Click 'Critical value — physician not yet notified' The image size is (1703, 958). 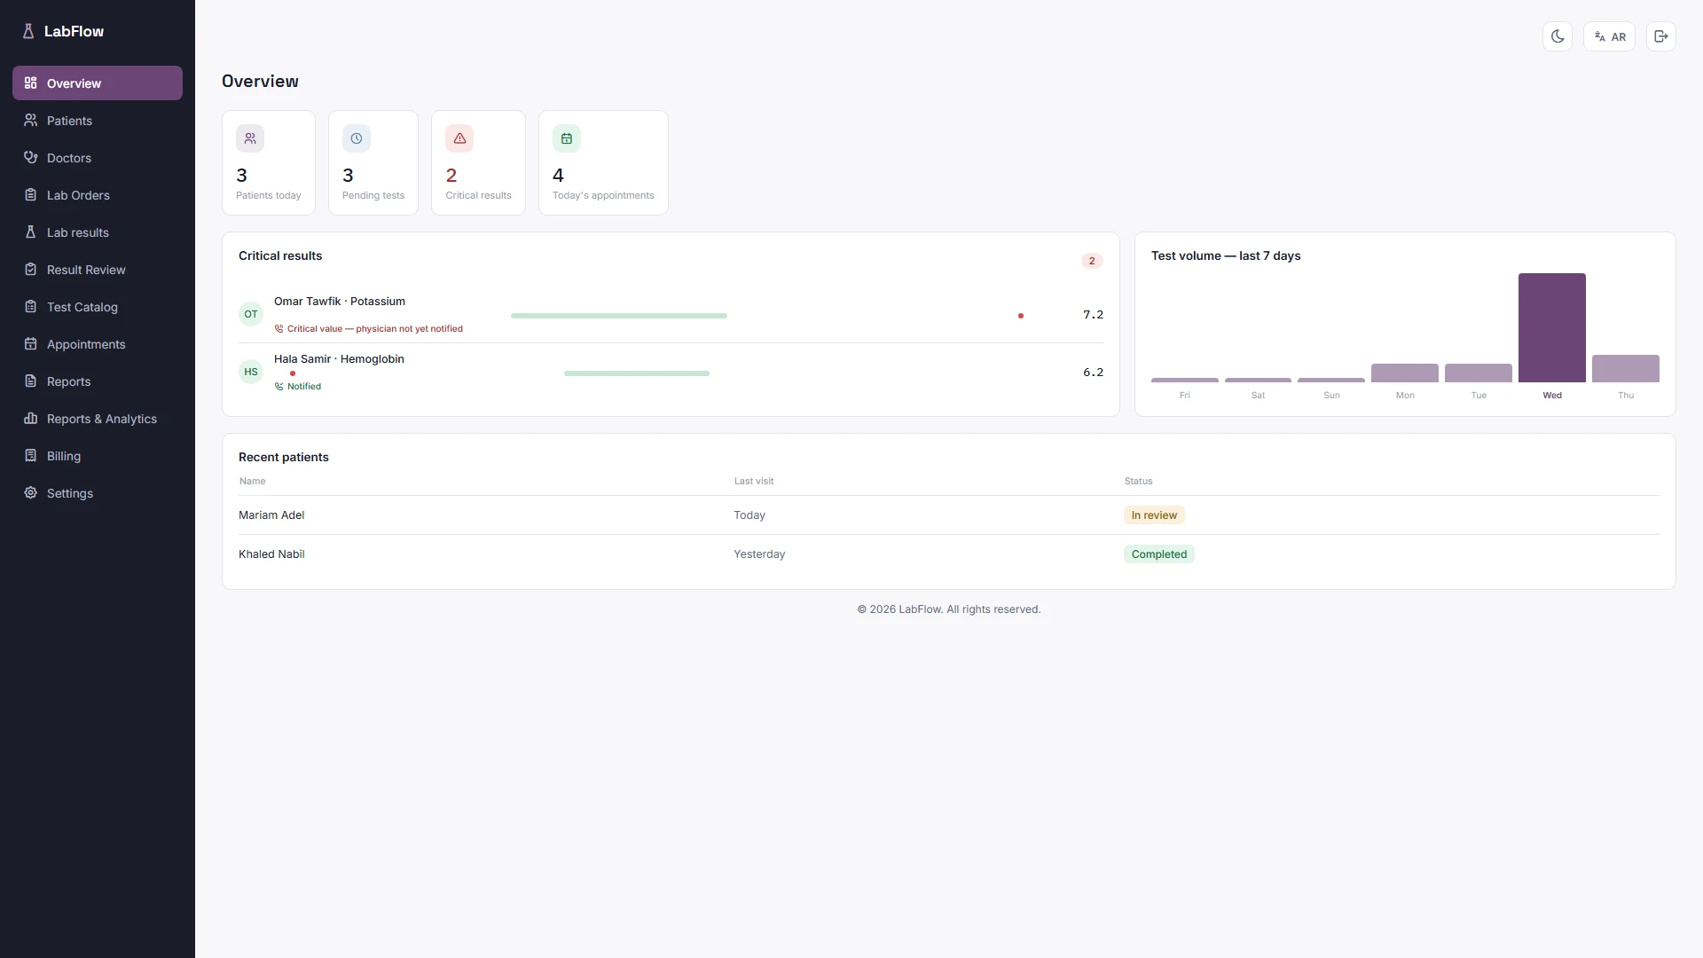[x=375, y=329]
